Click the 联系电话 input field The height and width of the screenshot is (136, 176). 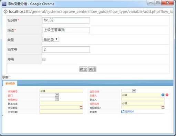click(61, 103)
